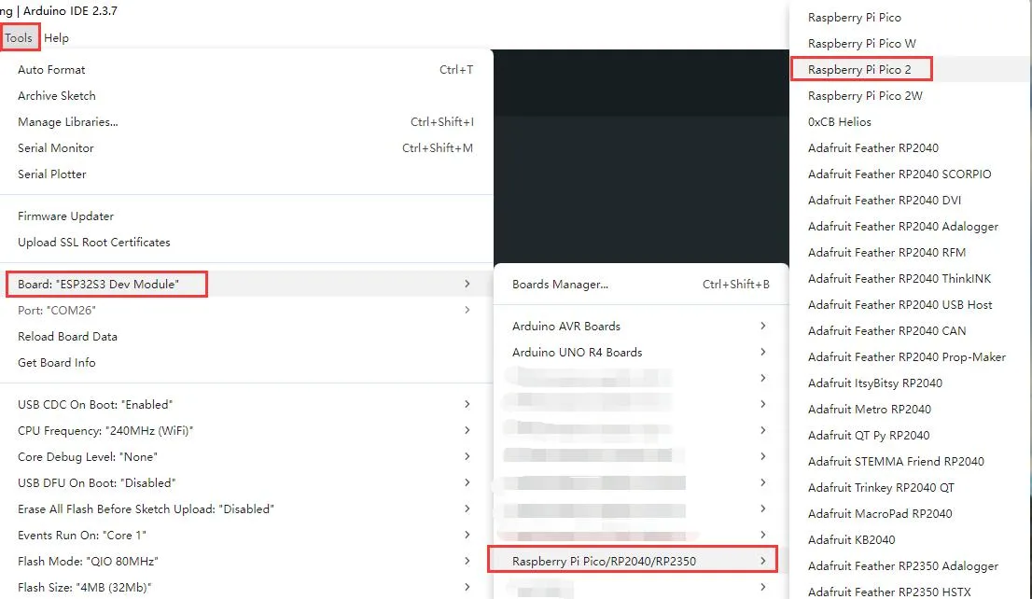Image resolution: width=1032 pixels, height=599 pixels.
Task: Expand the Port COM26 submenu
Action: [57, 311]
